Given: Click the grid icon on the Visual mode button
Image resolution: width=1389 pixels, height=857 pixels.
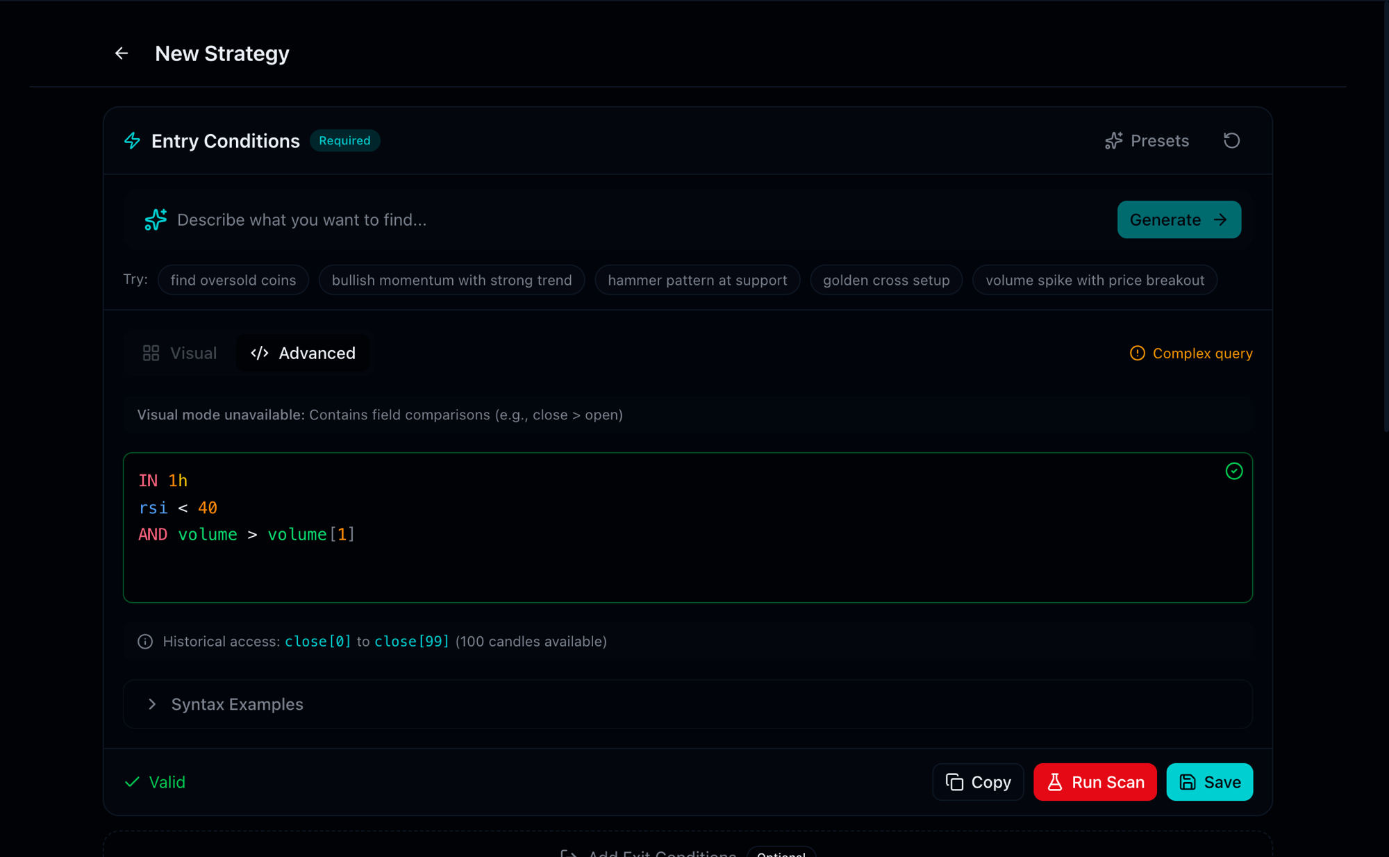Looking at the screenshot, I should click(151, 353).
